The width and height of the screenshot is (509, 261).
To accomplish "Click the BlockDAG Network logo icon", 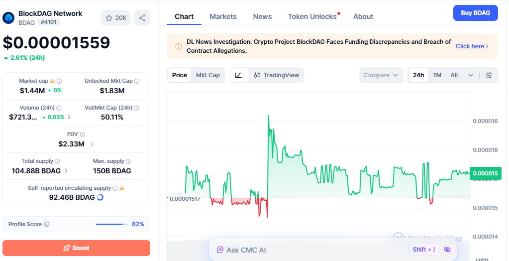I will point(8,18).
